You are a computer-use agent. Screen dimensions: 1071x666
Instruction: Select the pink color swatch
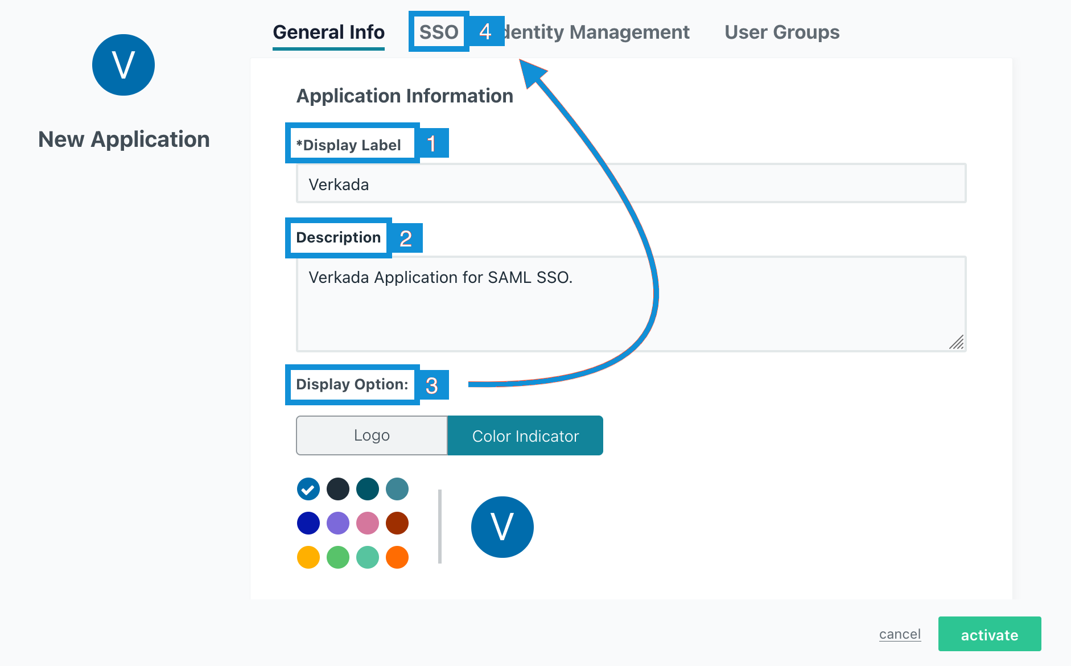[368, 523]
